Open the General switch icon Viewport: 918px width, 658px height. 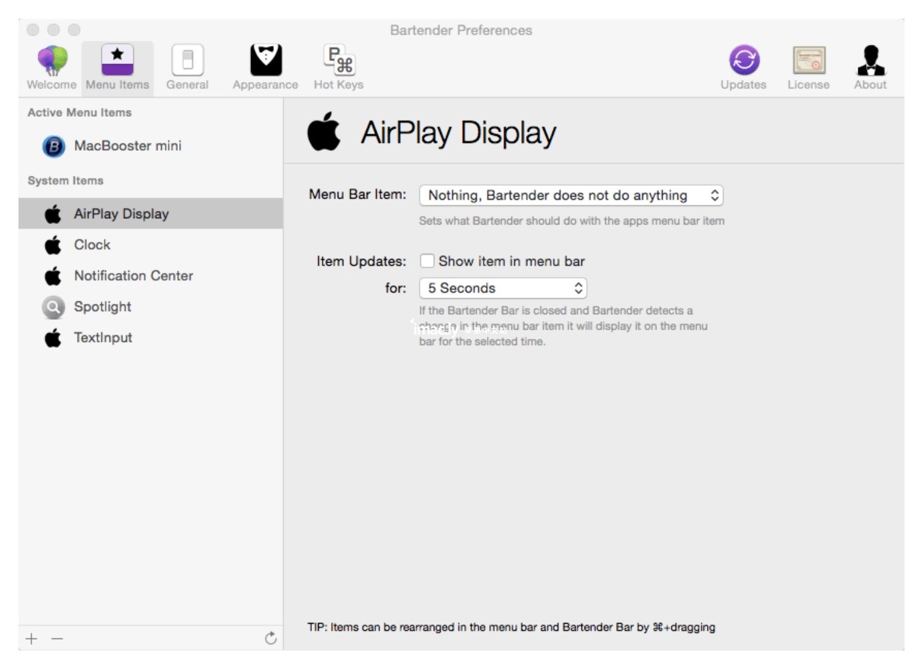pyautogui.click(x=187, y=60)
